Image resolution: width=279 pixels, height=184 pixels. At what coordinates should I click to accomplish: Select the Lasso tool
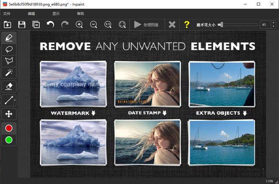point(9,49)
